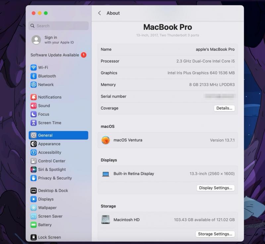This screenshot has height=244, width=265.
Task: Click the Serial number row label
Action: (x=113, y=96)
